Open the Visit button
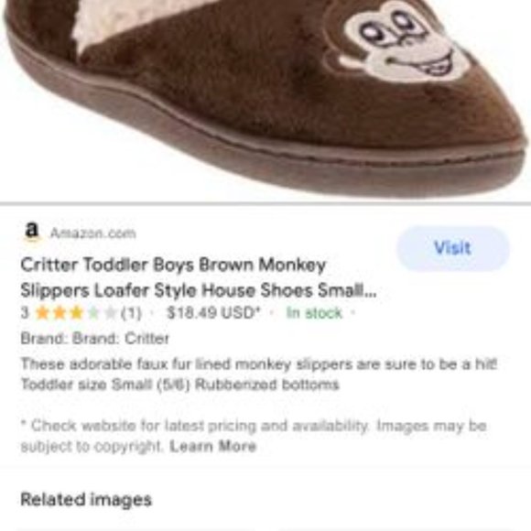Viewport: 531px width, 531px height. coord(453,248)
